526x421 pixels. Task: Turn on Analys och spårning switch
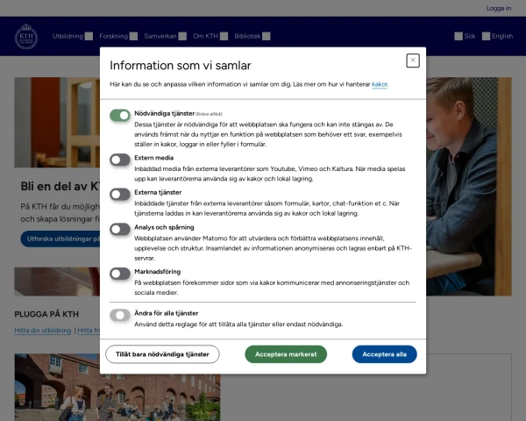(120, 229)
